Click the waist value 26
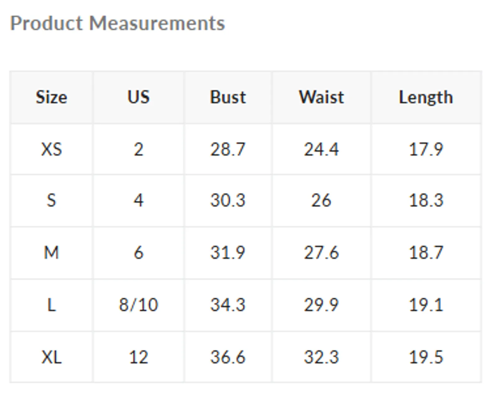 [x=322, y=200]
